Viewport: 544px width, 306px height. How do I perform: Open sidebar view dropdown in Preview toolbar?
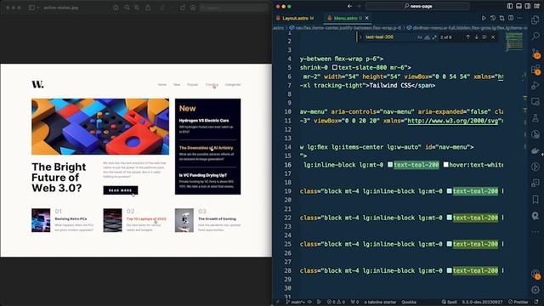pyautogui.click(x=34, y=8)
